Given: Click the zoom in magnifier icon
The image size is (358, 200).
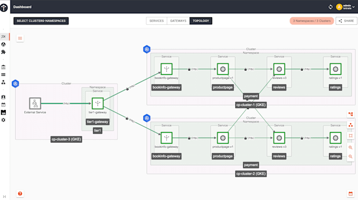Looking at the screenshot, I should tap(351, 147).
